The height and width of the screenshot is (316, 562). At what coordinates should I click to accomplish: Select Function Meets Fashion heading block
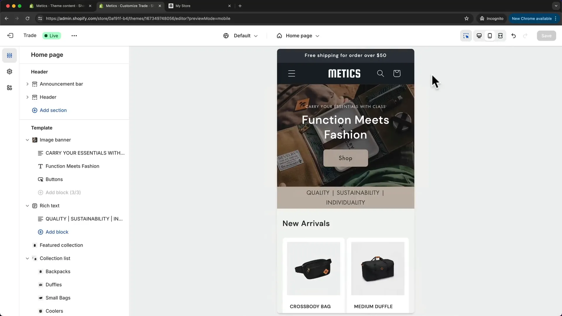click(x=72, y=166)
